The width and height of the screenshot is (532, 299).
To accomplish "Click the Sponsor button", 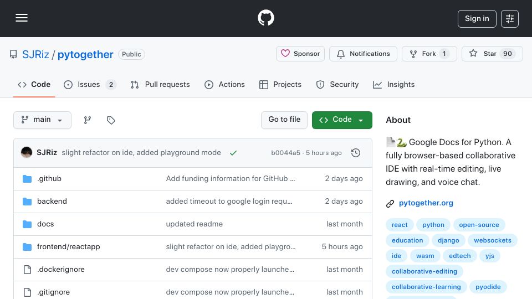I will 300,54.
